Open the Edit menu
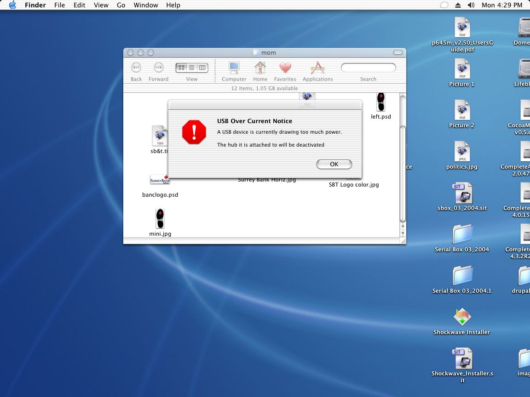Image resolution: width=530 pixels, height=397 pixels. click(x=80, y=5)
